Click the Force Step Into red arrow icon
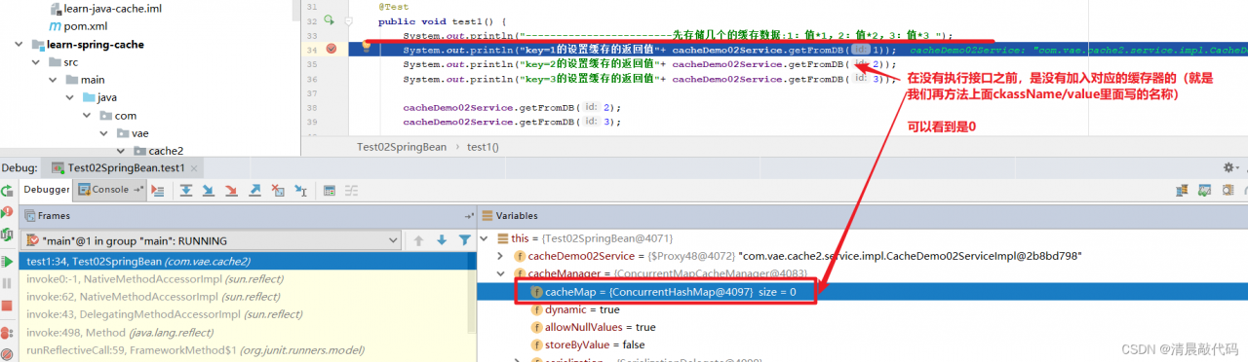 click(x=231, y=190)
